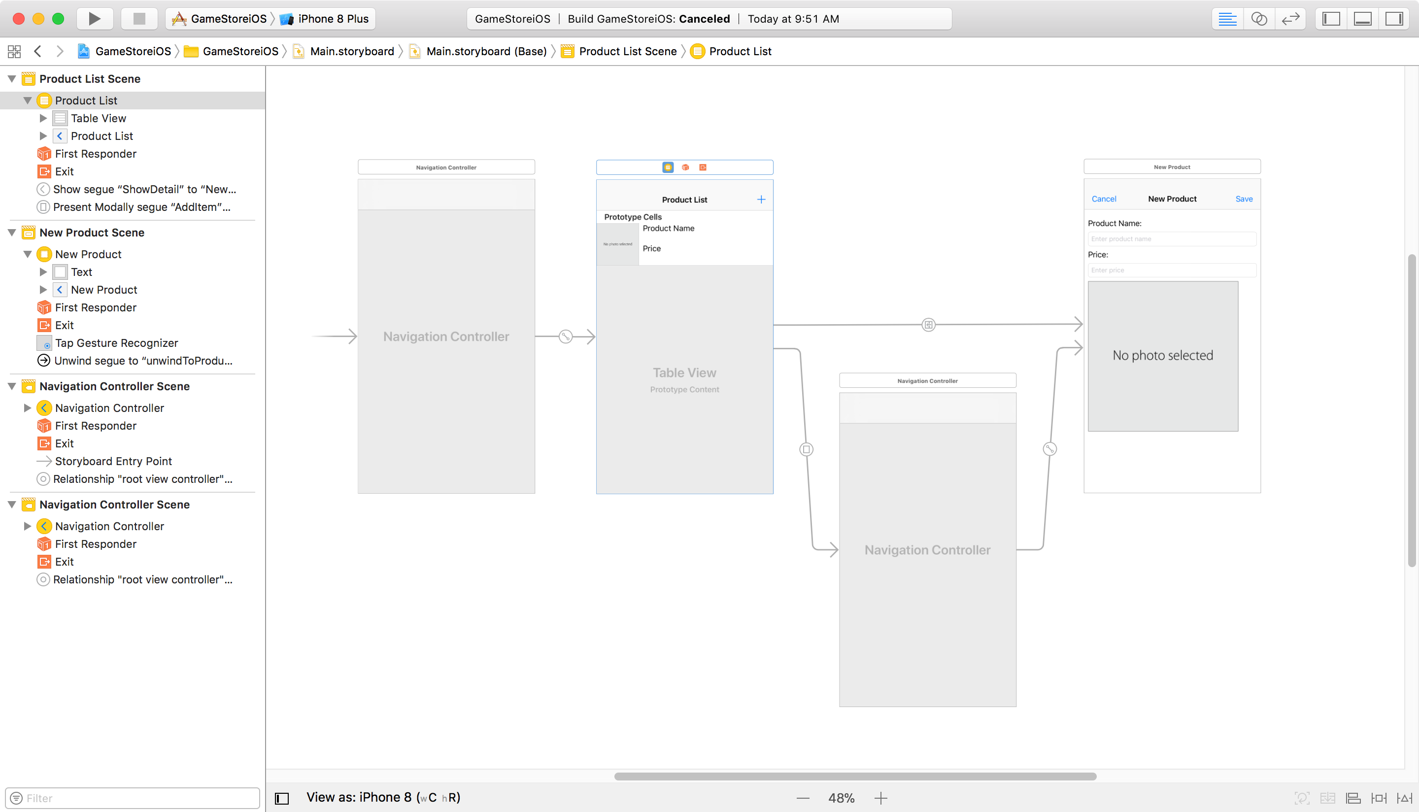
Task: Select Main.storyboard (Base) in jump bar
Action: point(478,51)
